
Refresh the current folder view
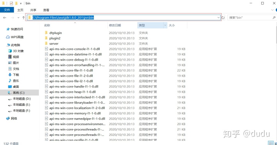223,18
